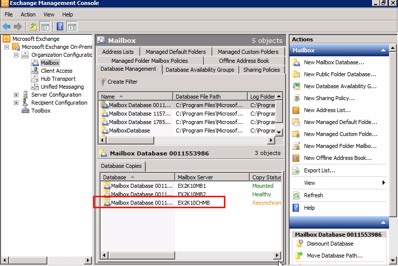The width and height of the screenshot is (398, 266).
Task: Open Unified Messaging node in tree
Action: tap(62, 87)
